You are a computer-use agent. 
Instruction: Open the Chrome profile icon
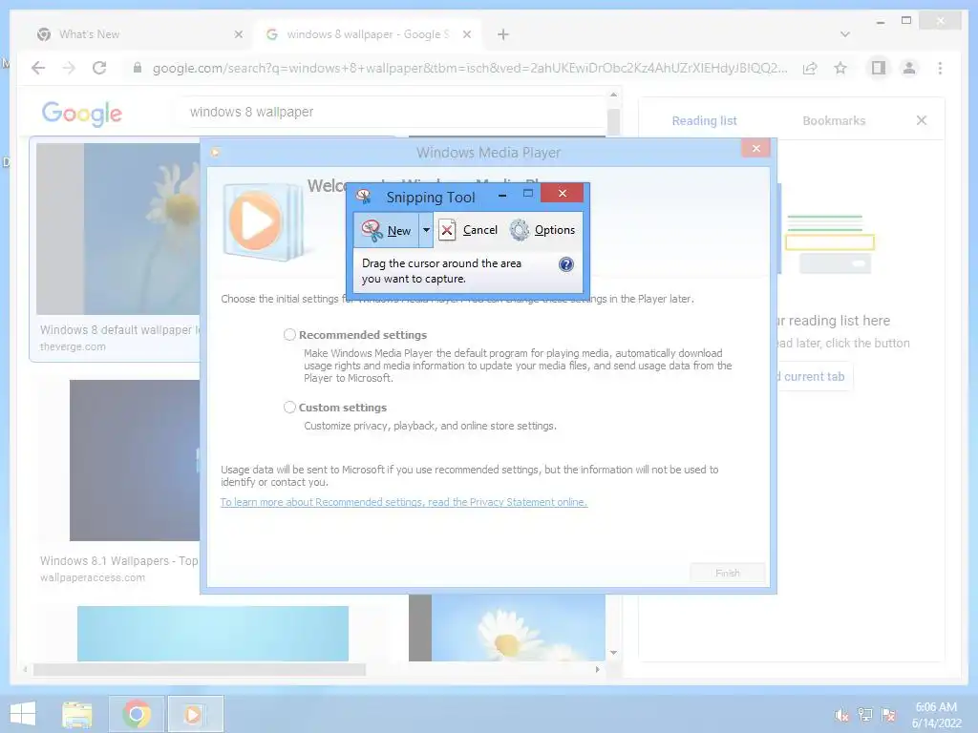pyautogui.click(x=909, y=68)
